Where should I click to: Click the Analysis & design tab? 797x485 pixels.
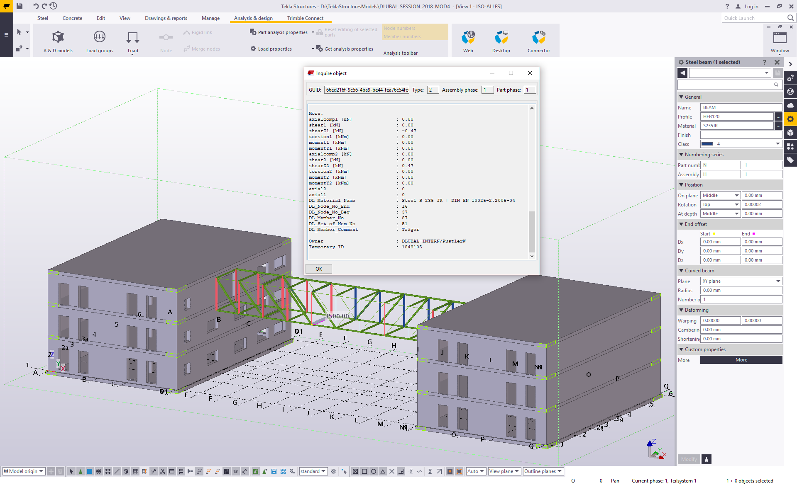point(253,18)
